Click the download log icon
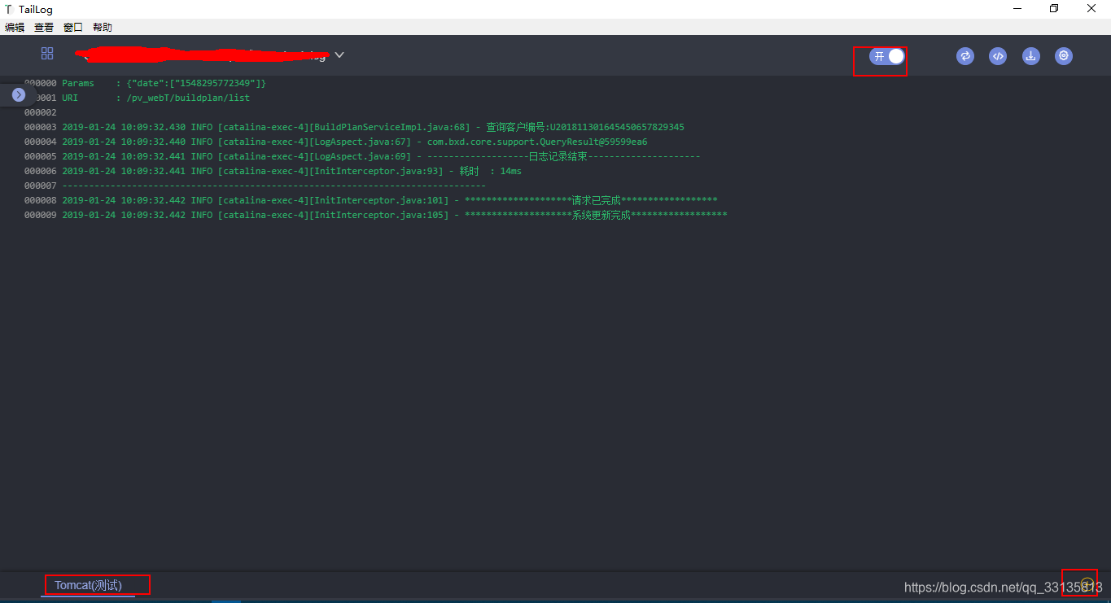Viewport: 1111px width, 603px height. (x=1031, y=56)
